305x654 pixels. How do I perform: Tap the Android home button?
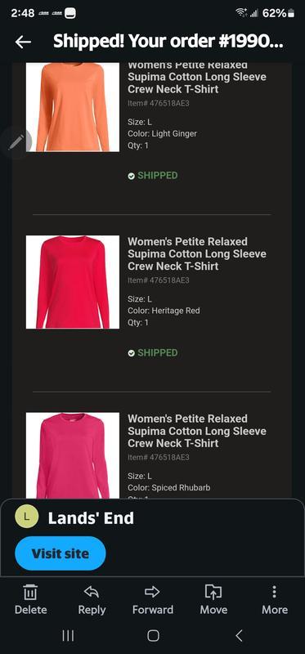(x=153, y=635)
